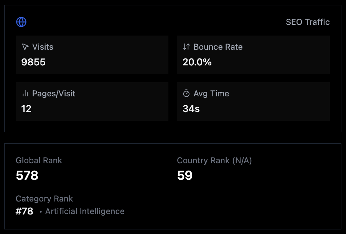Select the 20.0% bounce rate value

coord(197,62)
